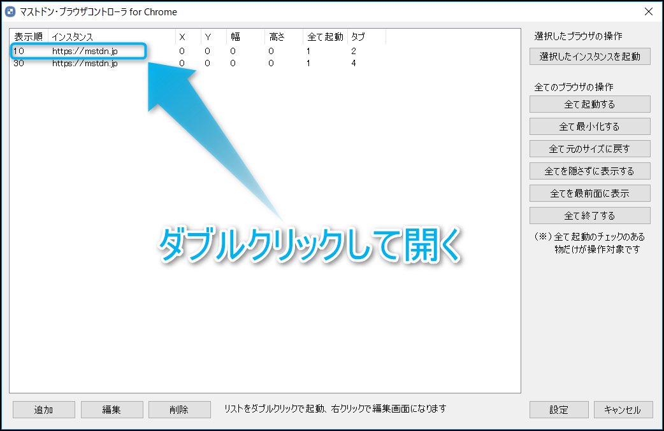Terminate all browsers via 全て終了する

click(589, 215)
